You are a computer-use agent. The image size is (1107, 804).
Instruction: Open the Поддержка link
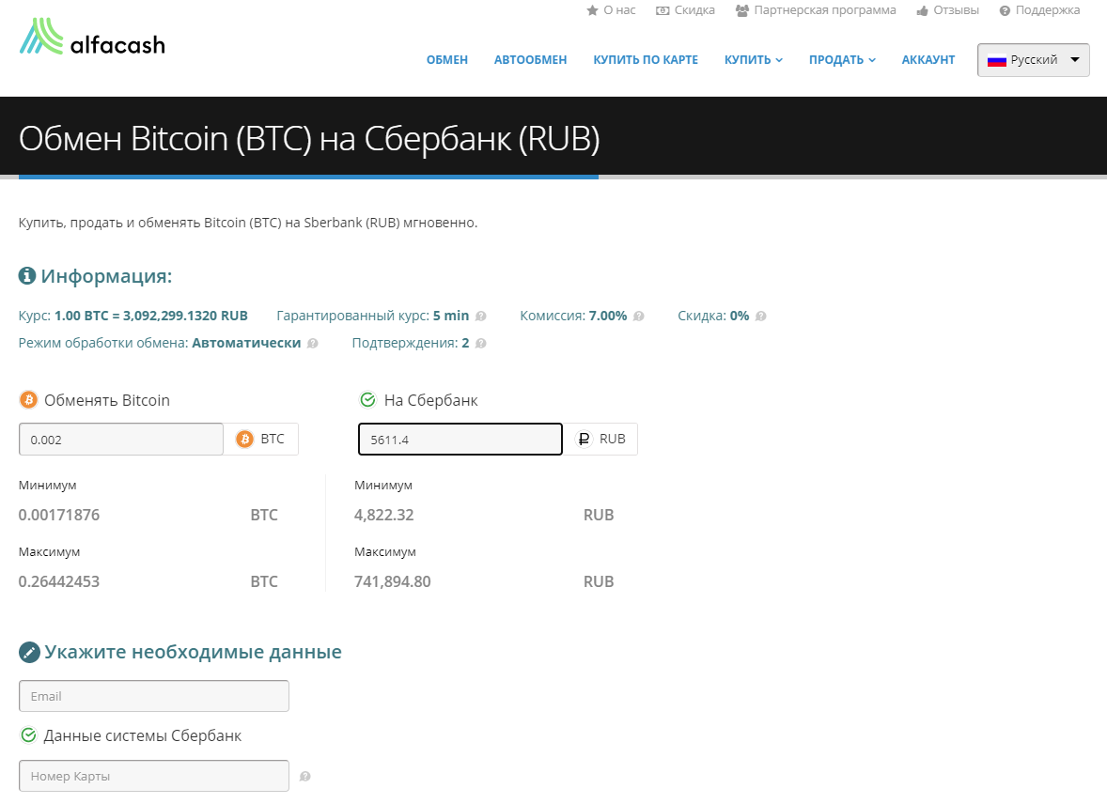[x=1039, y=10]
